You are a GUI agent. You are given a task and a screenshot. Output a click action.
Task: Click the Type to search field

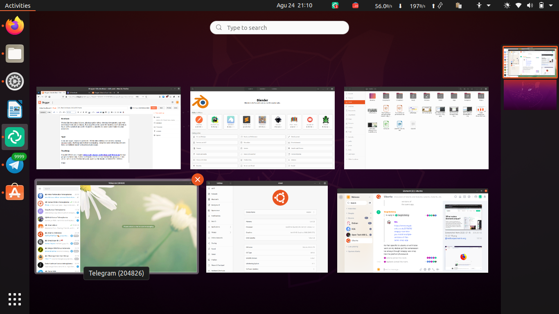pos(279,27)
